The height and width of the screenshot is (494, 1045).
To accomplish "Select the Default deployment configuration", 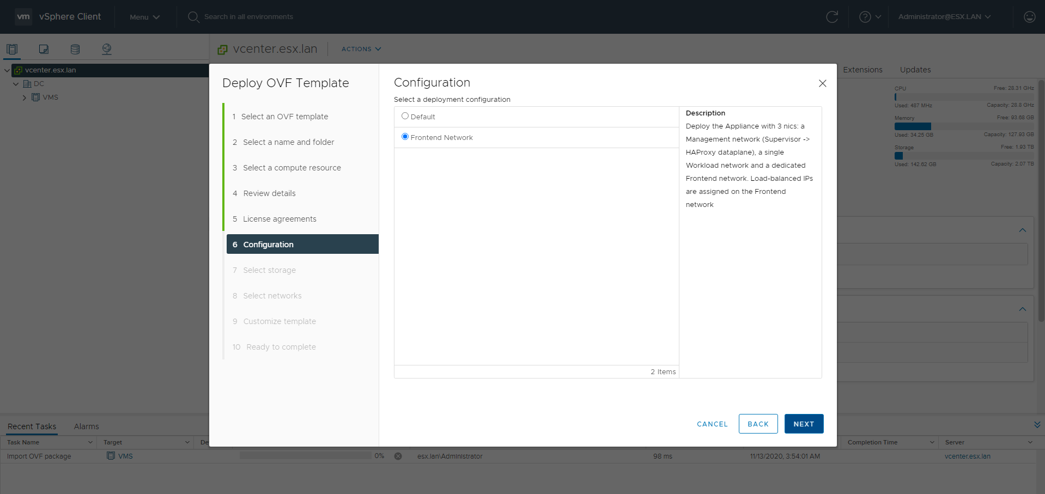I will (405, 116).
